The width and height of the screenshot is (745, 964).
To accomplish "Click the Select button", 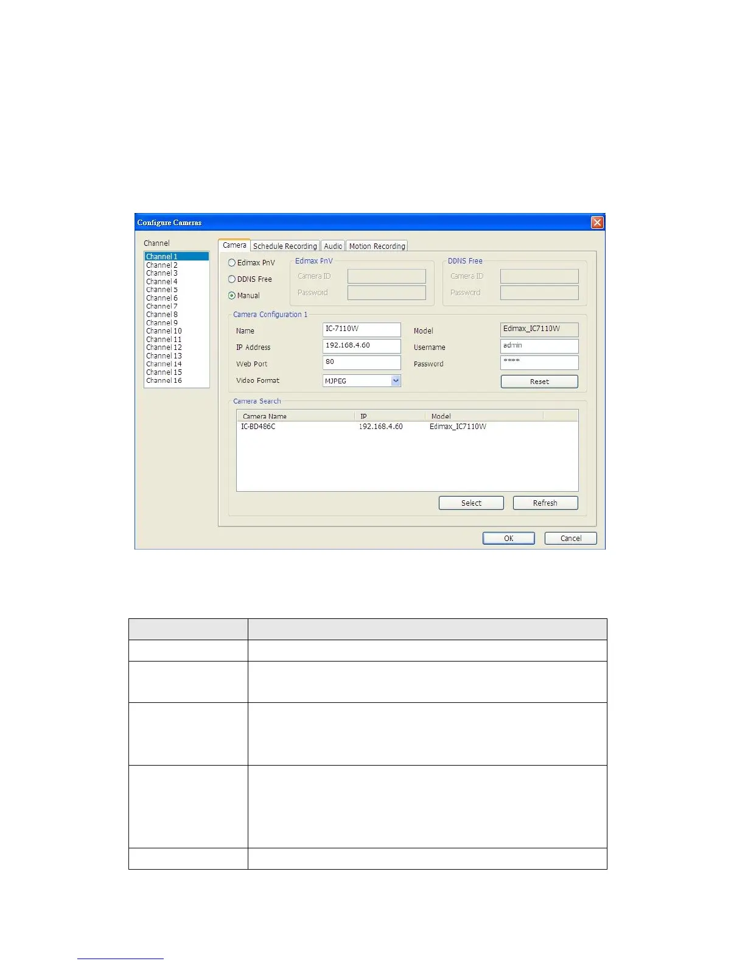I will tap(471, 503).
